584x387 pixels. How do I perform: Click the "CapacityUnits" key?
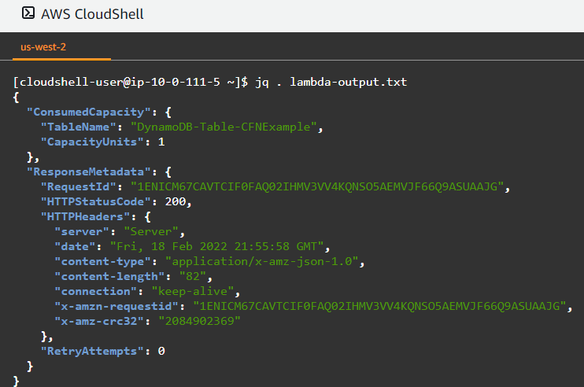(x=92, y=142)
